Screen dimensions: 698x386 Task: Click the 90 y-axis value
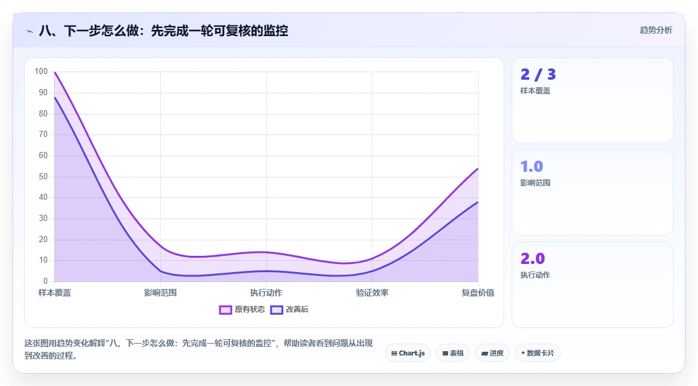point(43,93)
